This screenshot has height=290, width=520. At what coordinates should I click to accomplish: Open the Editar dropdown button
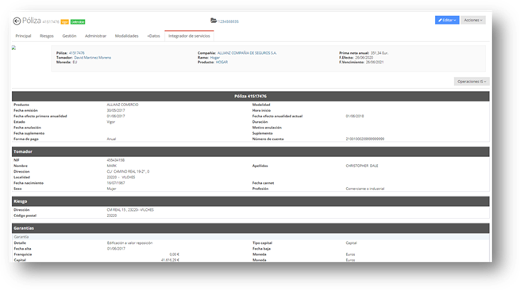tap(447, 20)
